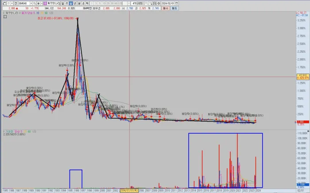Image resolution: width=310 pixels, height=193 pixels.
Task: Click the 3,000% label on the price axis
Action: [x=302, y=28]
